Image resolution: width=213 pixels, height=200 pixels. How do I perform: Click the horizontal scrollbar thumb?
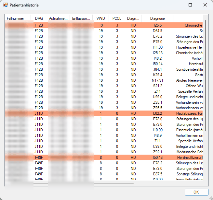83,183
